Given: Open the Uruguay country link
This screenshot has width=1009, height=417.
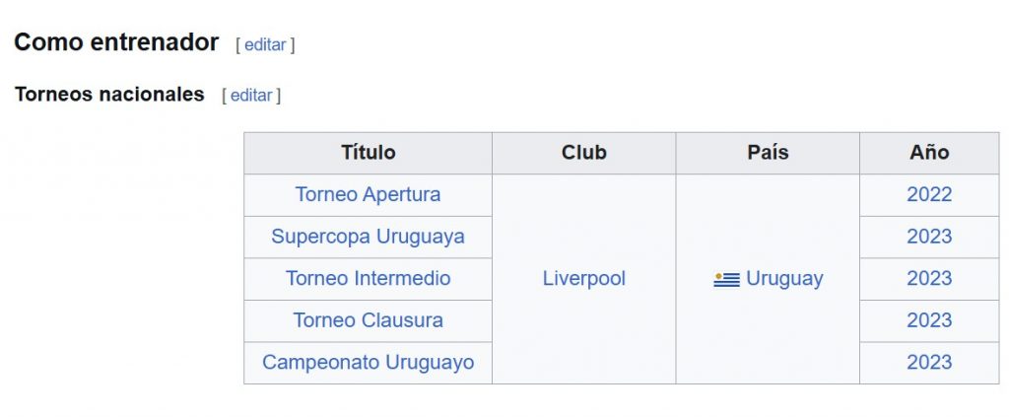Looking at the screenshot, I should click(x=784, y=279).
